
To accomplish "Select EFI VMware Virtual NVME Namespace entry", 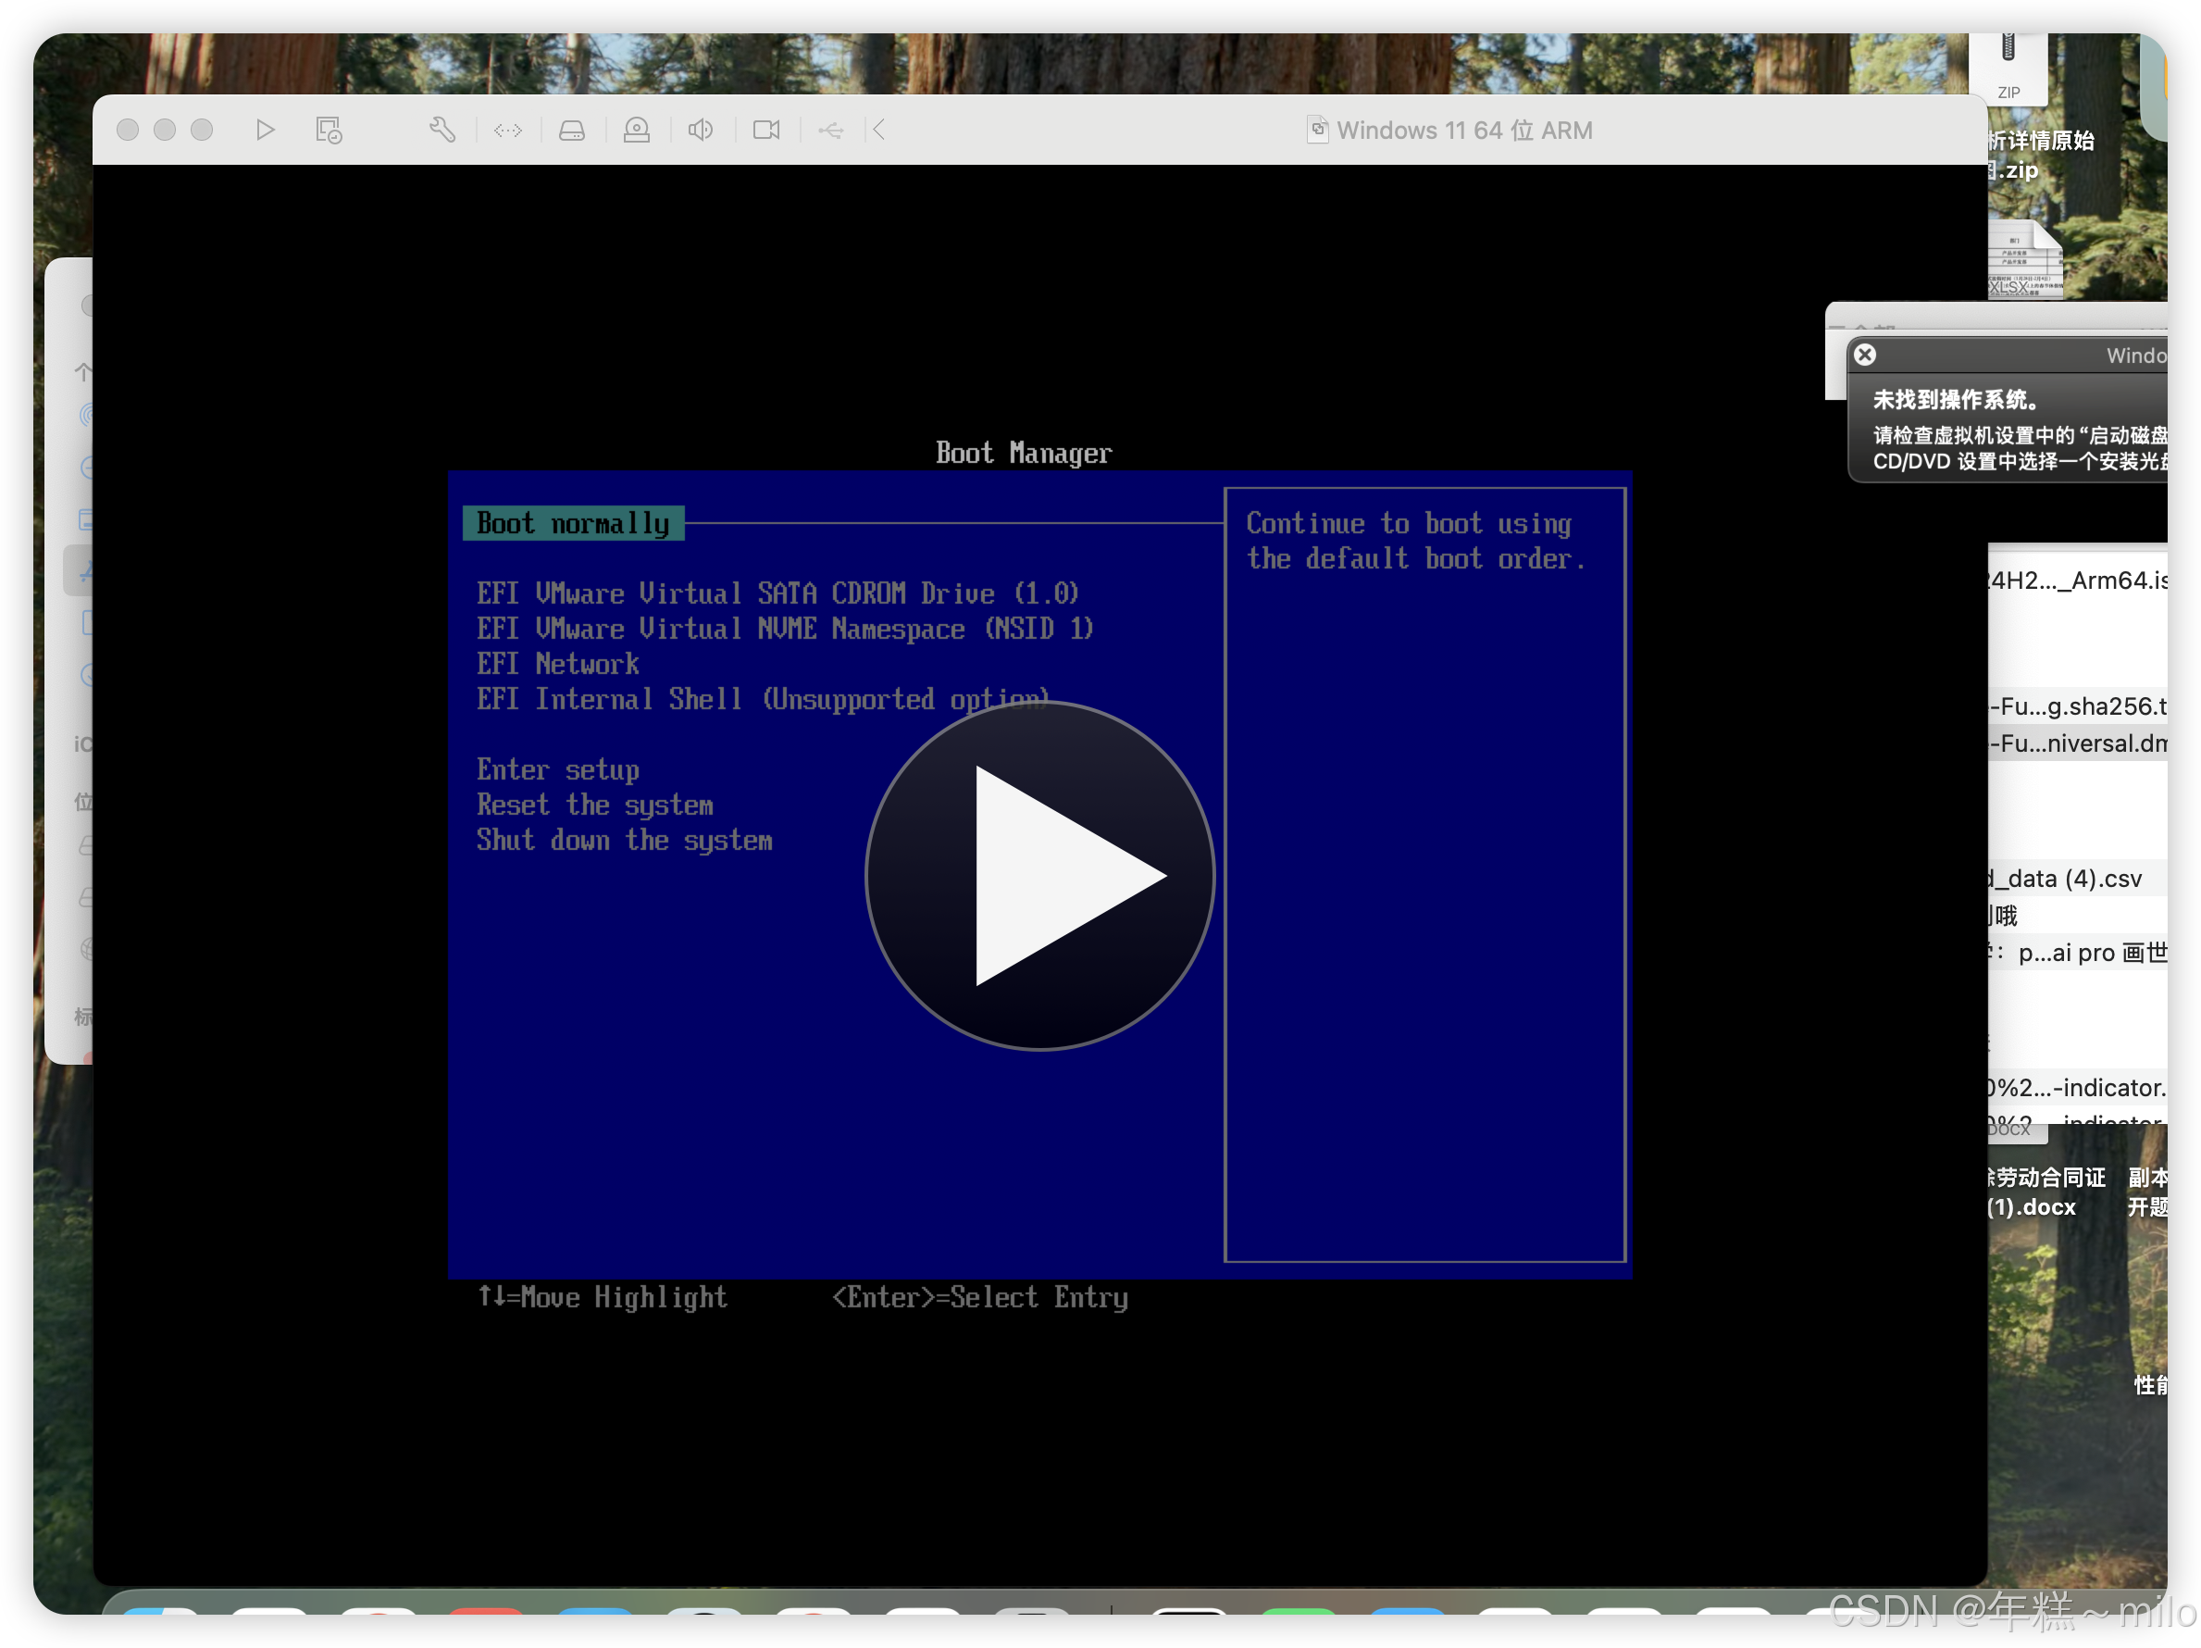I will (x=784, y=629).
